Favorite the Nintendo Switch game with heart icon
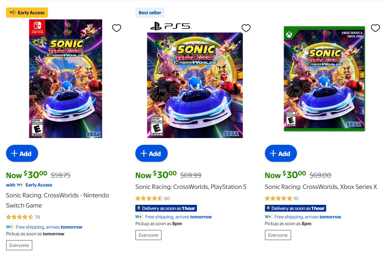Viewport: 386px width, 254px height. coord(117,28)
